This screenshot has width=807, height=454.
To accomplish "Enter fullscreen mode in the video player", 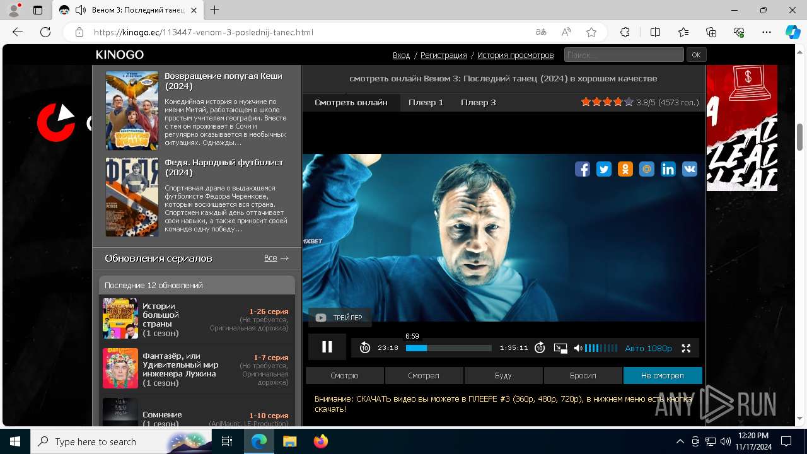I will click(687, 348).
